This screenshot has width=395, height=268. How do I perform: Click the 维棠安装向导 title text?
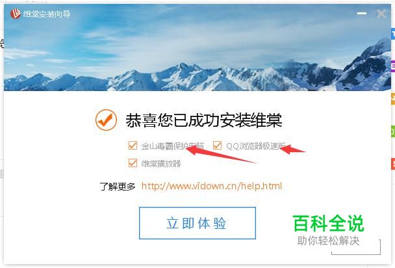[47, 14]
